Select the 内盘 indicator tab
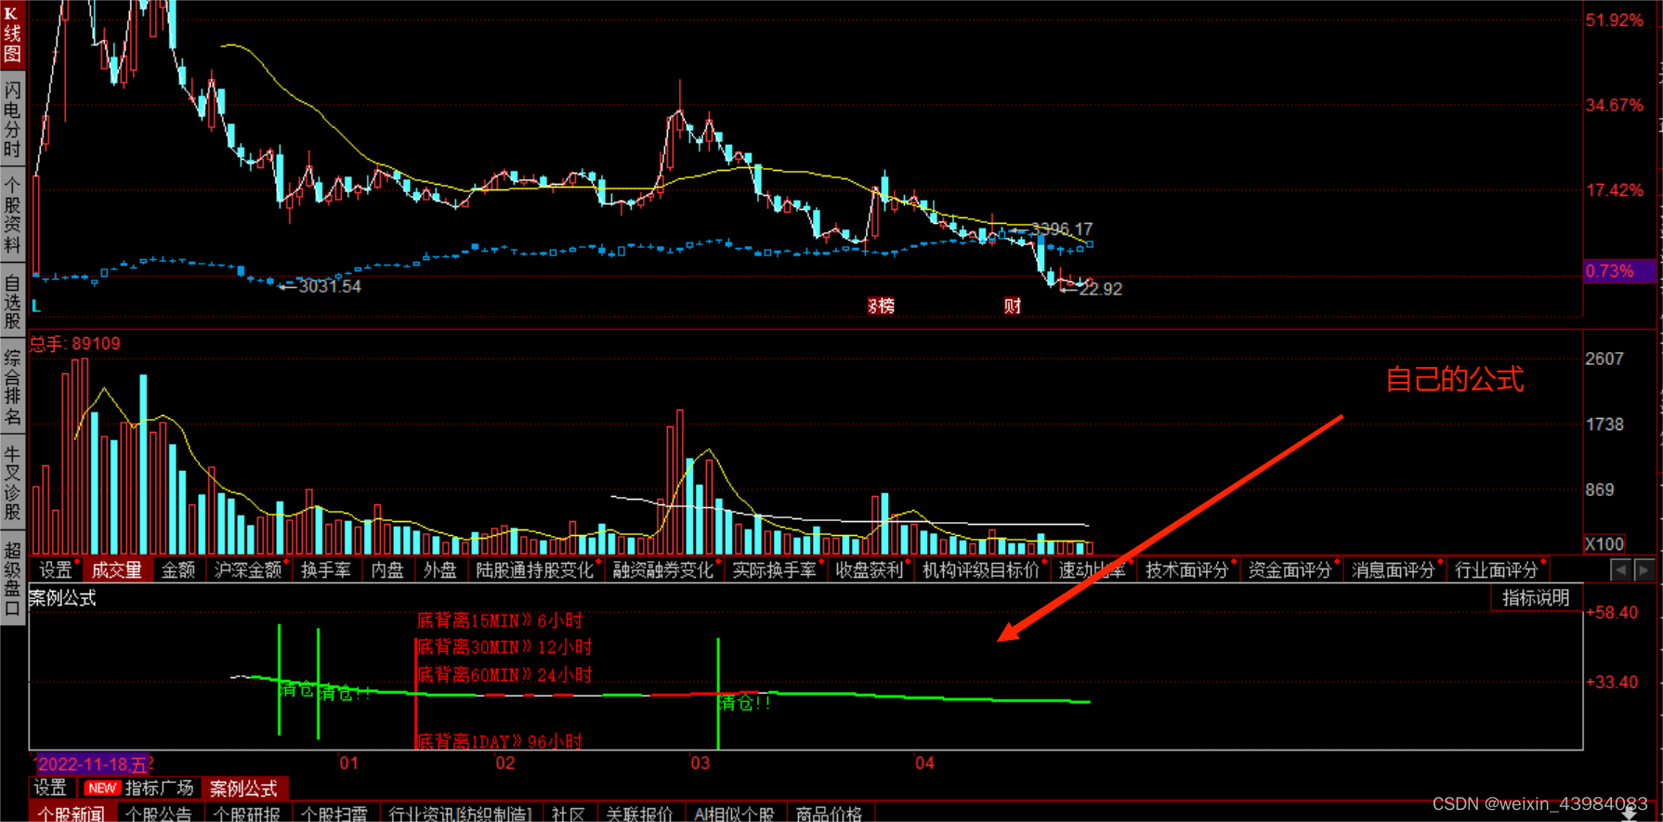1663x822 pixels. pos(387,570)
